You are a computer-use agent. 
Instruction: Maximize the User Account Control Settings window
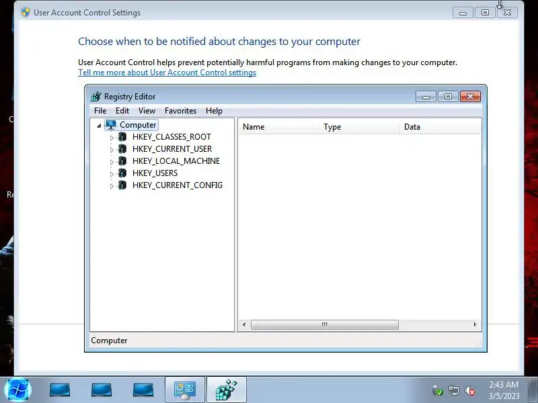pos(485,13)
